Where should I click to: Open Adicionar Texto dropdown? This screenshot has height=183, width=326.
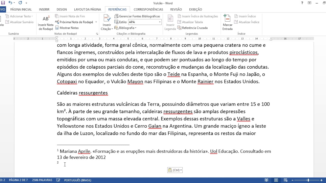(x=19, y=16)
